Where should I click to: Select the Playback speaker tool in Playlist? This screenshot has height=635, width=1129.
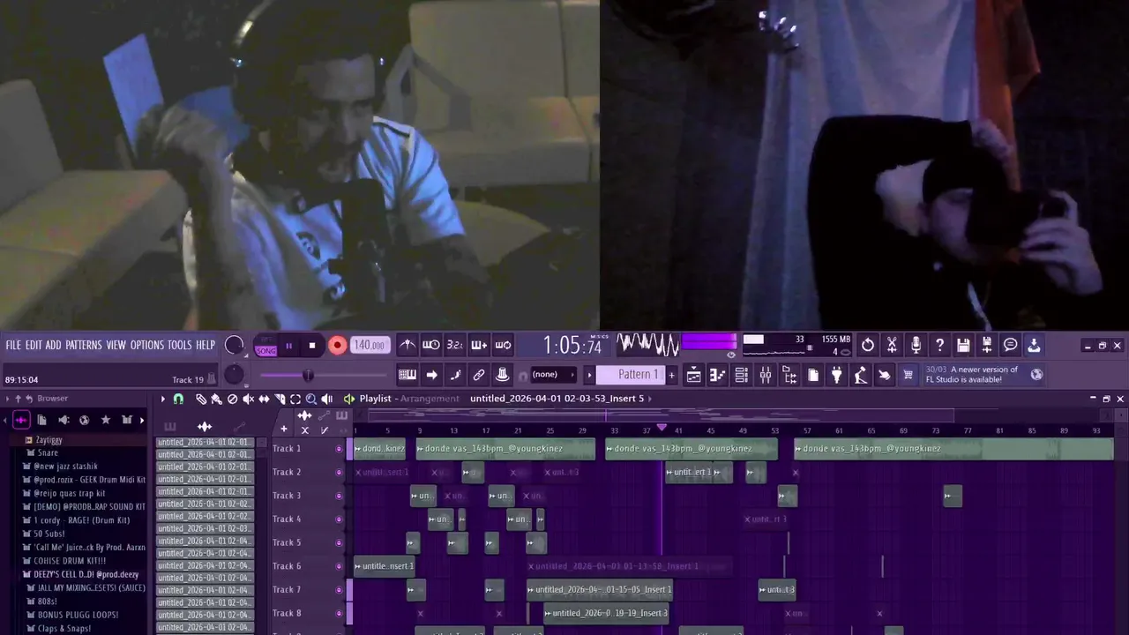click(x=327, y=400)
